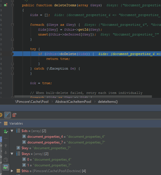Click the fold end marker after return true
The width and height of the screenshot is (161, 175).
click(x=12, y=64)
